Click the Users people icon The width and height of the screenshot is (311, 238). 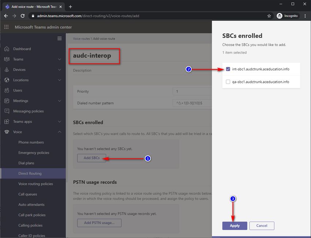pos(7,91)
